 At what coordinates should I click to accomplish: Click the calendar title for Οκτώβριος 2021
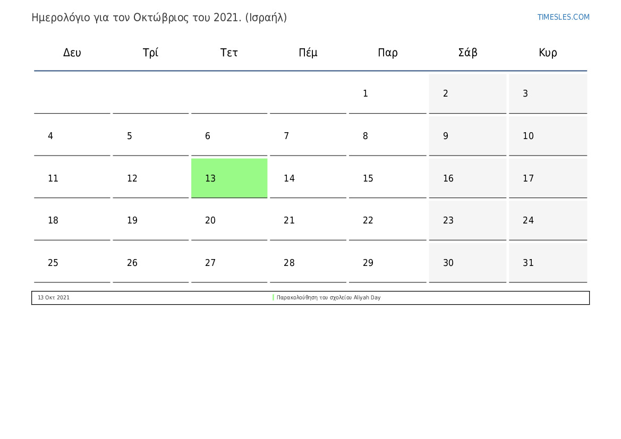[x=159, y=18]
